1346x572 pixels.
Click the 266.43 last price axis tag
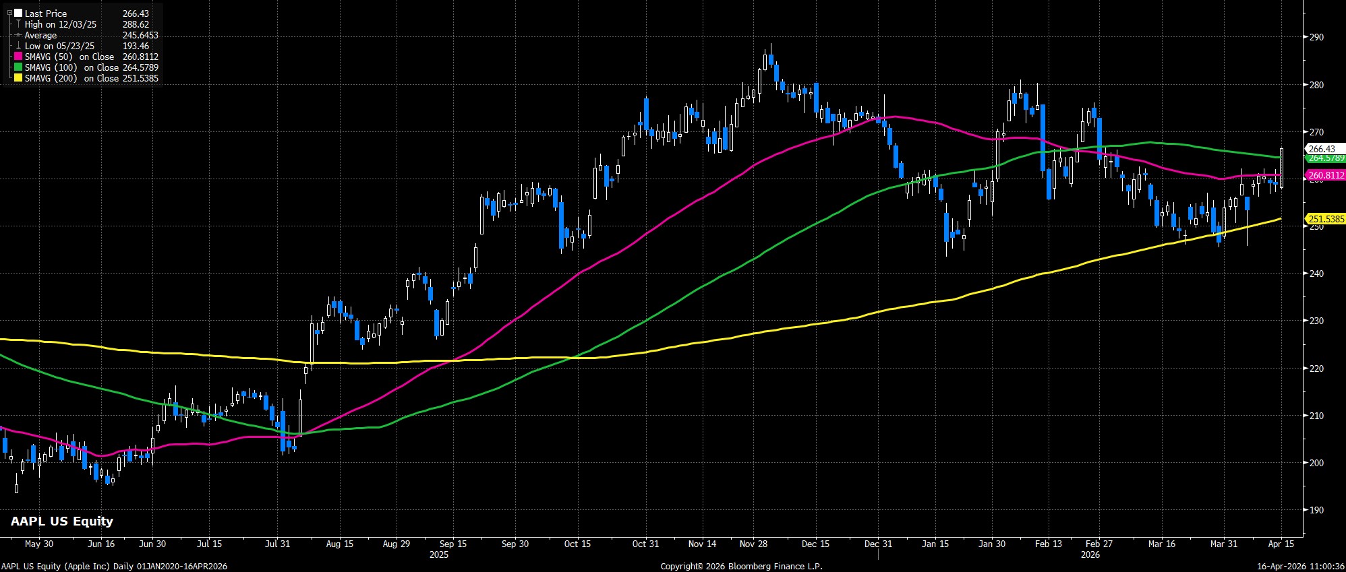coord(1321,149)
